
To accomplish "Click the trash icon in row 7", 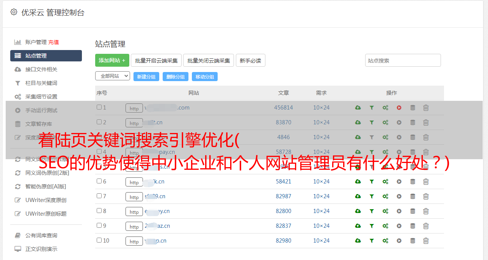I will [x=426, y=196].
